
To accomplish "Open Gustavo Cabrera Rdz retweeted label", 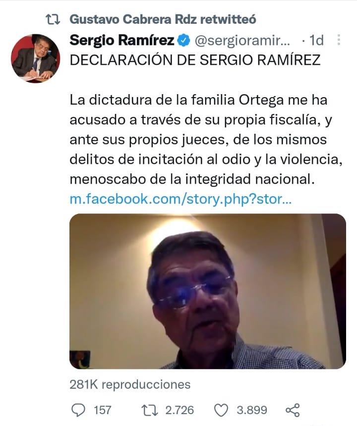I will click(x=163, y=19).
